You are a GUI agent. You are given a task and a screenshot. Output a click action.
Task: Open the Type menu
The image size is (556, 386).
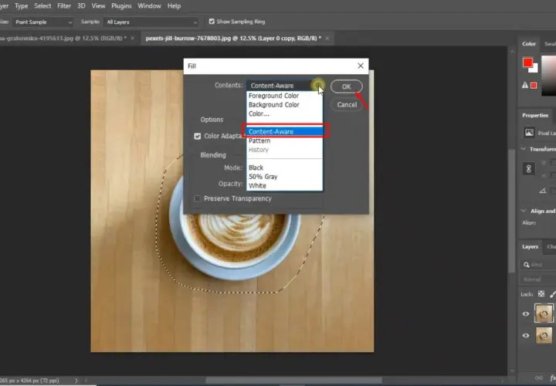pyautogui.click(x=22, y=6)
